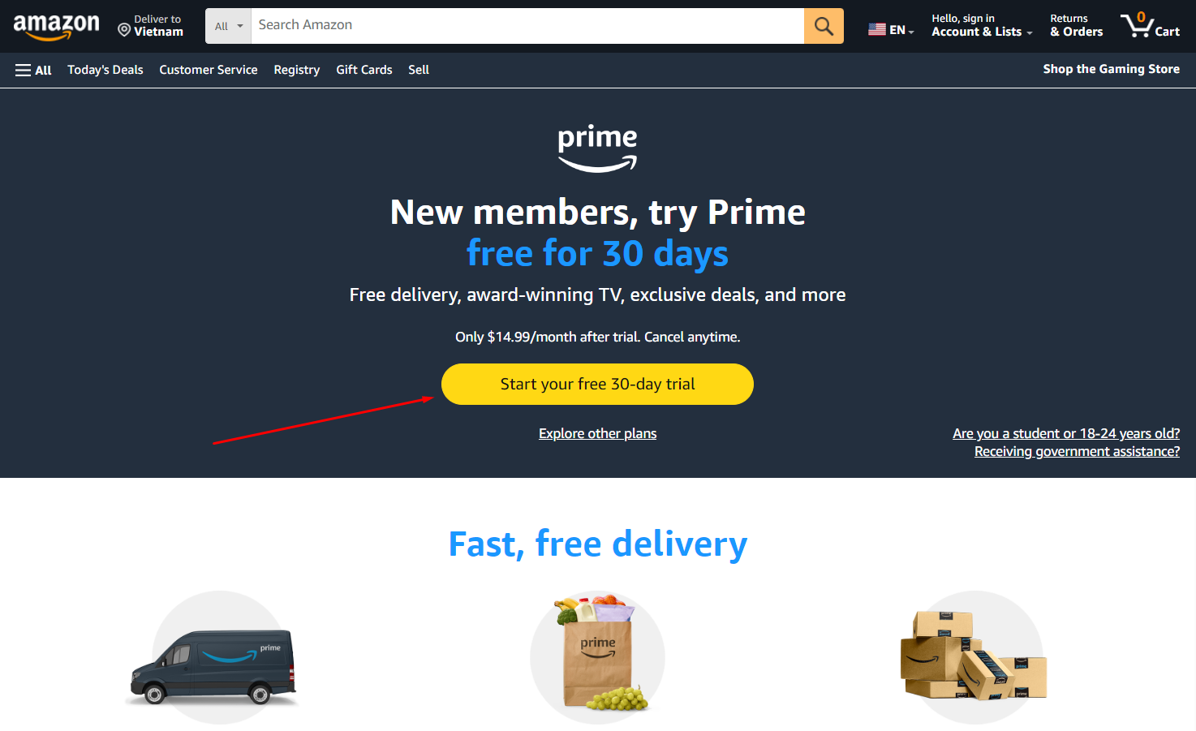Screen dimensions: 1196x731
Task: Focus the Search Amazon input field
Action: point(527,26)
